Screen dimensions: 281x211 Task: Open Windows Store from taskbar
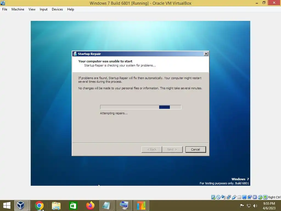pos(73,206)
